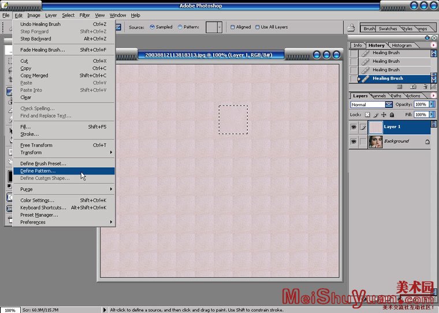Open the Normal blend mode dropdown
Image resolution: width=439 pixels, height=313 pixels.
point(389,104)
